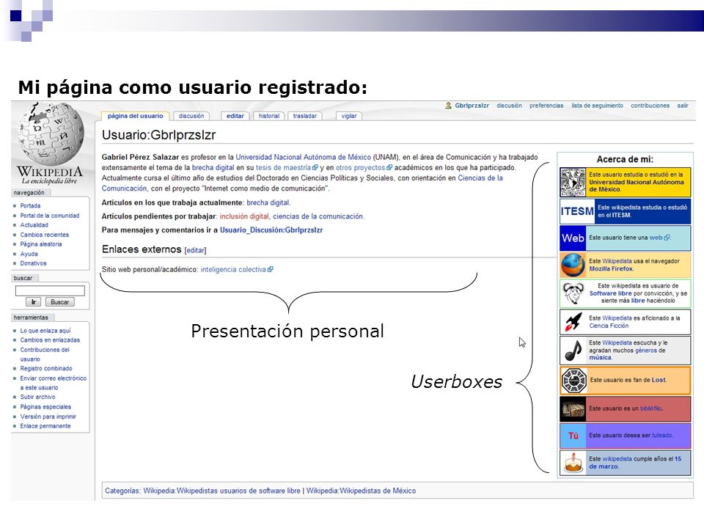Open 'Usuario_Discusión:Gbrlprzslzr' link
704x528 pixels.
click(x=271, y=230)
